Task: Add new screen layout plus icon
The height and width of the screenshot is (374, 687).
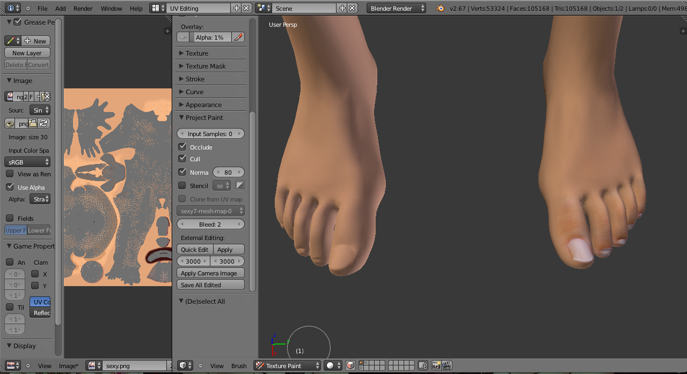Action: pyautogui.click(x=237, y=8)
